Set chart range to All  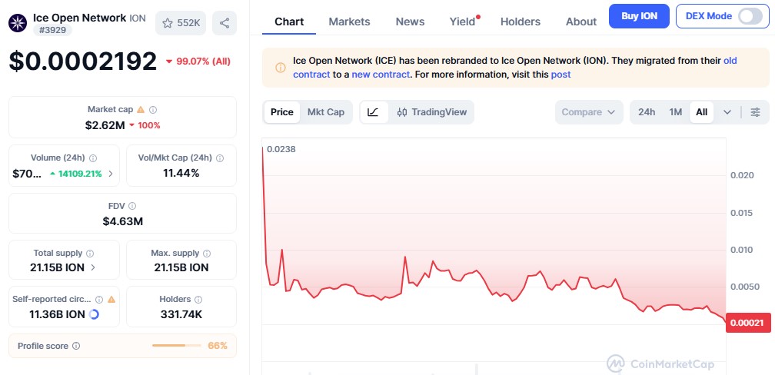coord(701,112)
